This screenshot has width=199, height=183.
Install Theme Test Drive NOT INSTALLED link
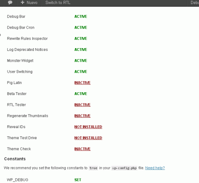tap(88, 138)
